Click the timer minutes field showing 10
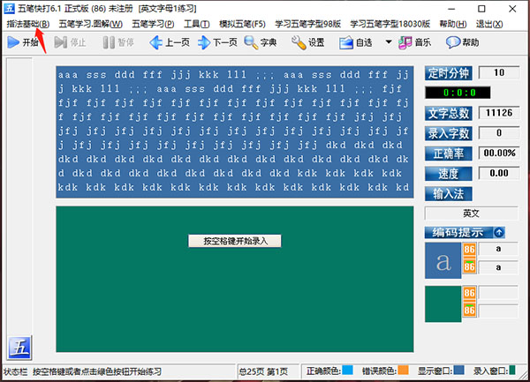530x382 pixels. [x=499, y=72]
